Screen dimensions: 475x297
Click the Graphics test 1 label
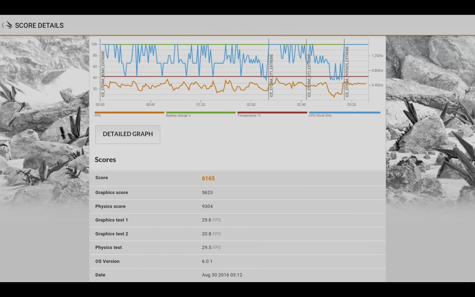[x=111, y=220]
